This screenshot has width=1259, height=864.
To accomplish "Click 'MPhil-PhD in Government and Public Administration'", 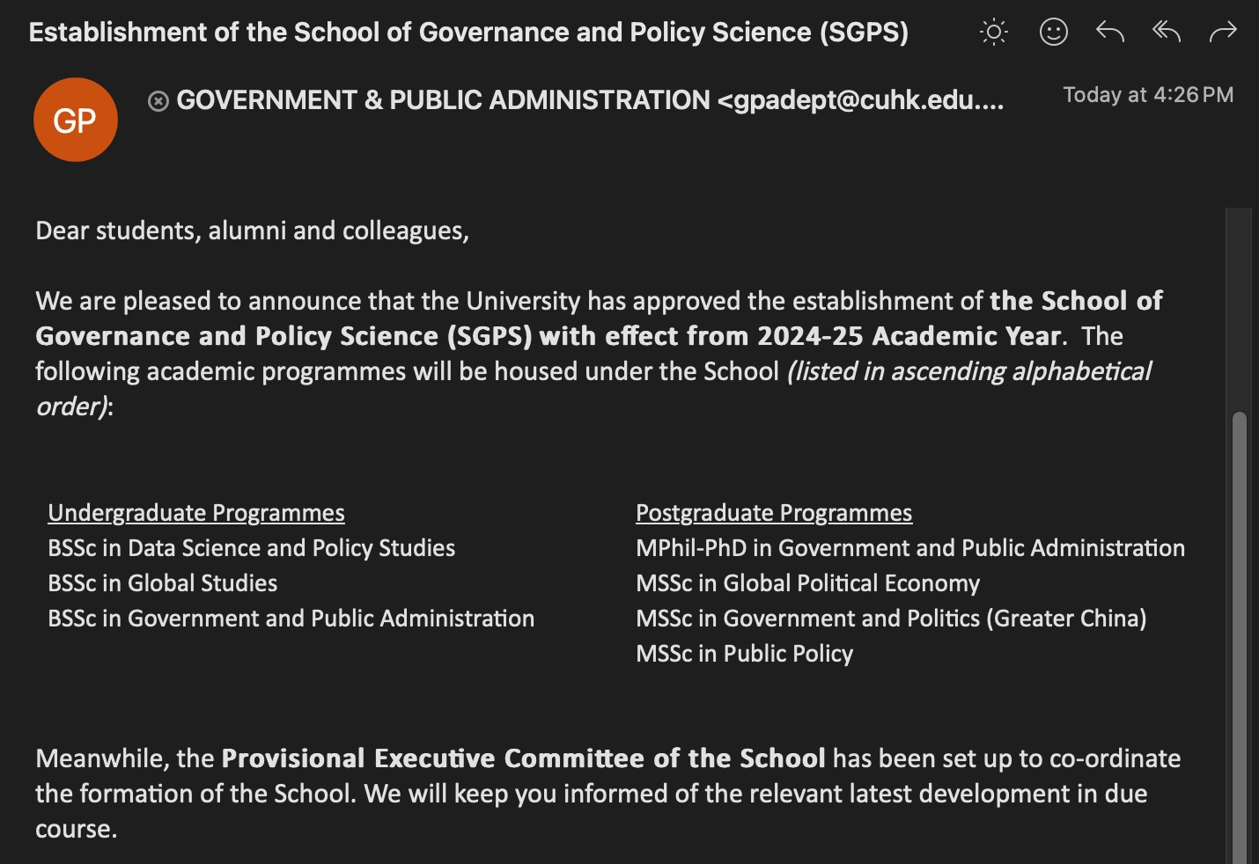I will point(910,548).
